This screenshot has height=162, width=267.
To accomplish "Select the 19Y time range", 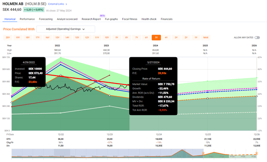I will click(18, 38).
